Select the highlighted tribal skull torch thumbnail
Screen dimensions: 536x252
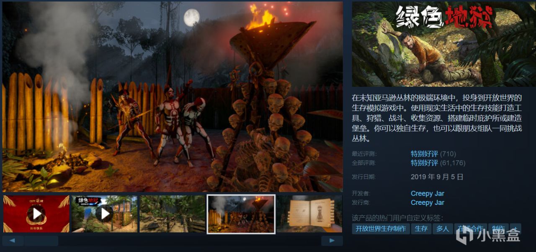[x=241, y=214]
